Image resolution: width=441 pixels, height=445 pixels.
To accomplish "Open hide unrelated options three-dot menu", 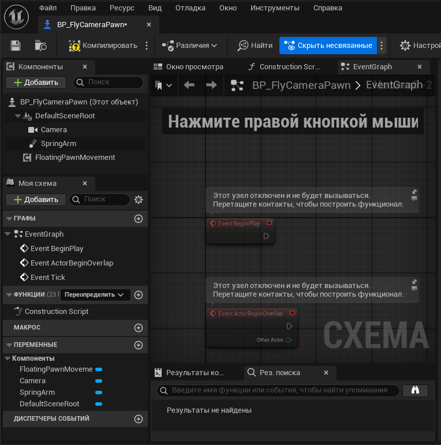I will (x=382, y=46).
